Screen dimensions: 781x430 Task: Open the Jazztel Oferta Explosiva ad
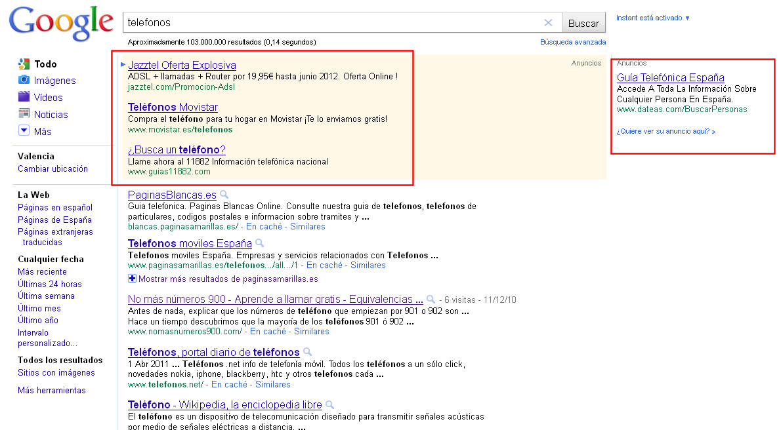tap(182, 65)
